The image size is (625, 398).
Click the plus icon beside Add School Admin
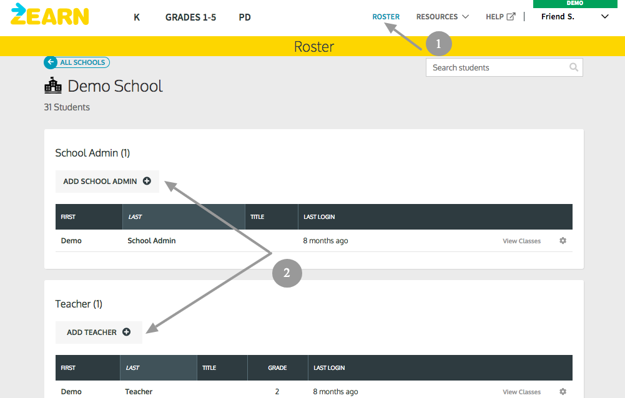147,181
